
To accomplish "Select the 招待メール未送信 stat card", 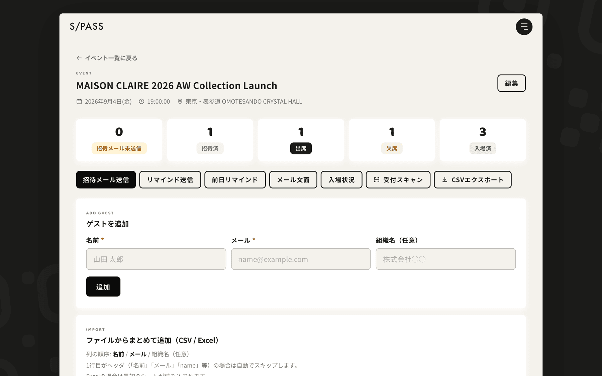I will pos(119,140).
